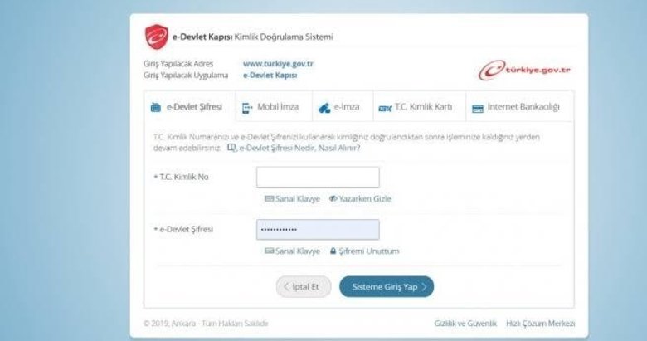Switch to the e-Devlet Şifresi tab
The width and height of the screenshot is (647, 341).
coord(186,108)
